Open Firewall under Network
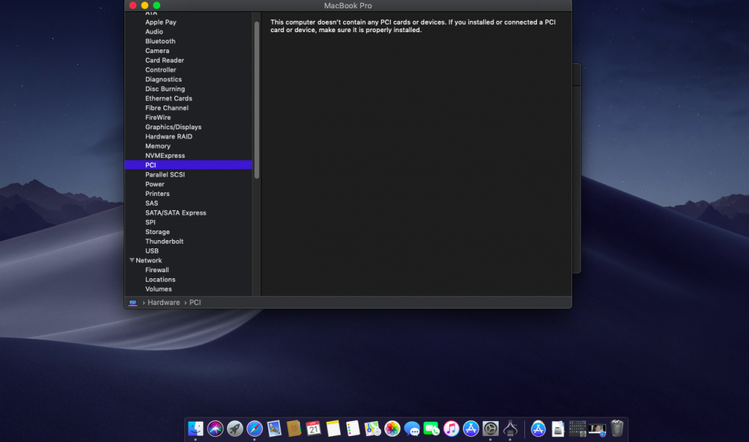The image size is (749, 442). click(x=157, y=270)
